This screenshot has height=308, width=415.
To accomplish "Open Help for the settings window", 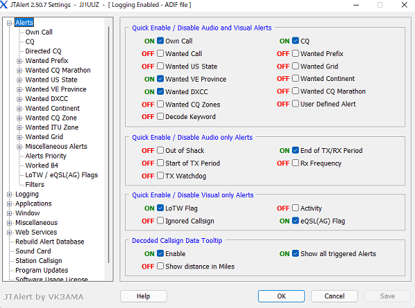I will 143,296.
